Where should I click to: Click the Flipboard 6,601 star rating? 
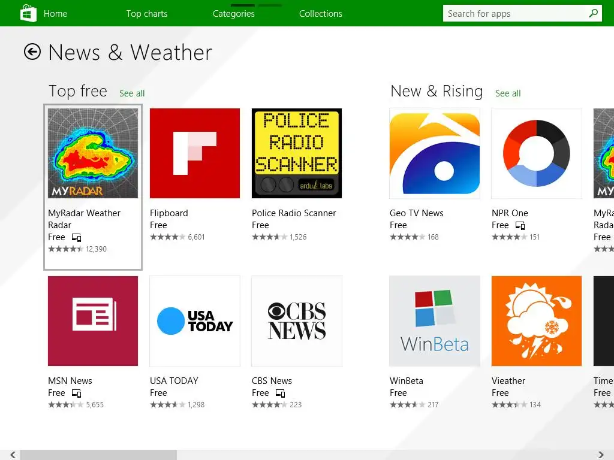coord(177,237)
